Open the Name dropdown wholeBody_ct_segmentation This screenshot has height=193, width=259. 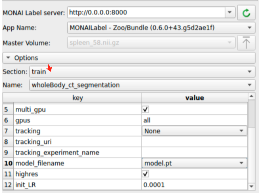click(142, 85)
